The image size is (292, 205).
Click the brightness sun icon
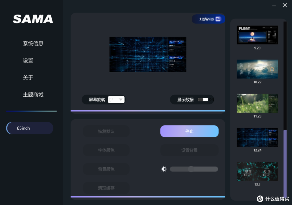click(164, 169)
